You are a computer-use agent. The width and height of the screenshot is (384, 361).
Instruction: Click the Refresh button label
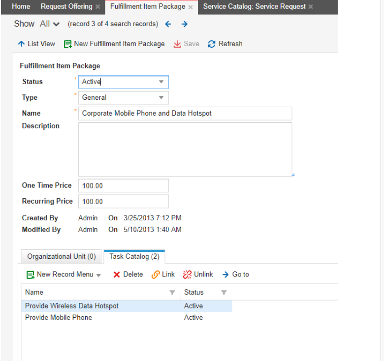point(230,44)
